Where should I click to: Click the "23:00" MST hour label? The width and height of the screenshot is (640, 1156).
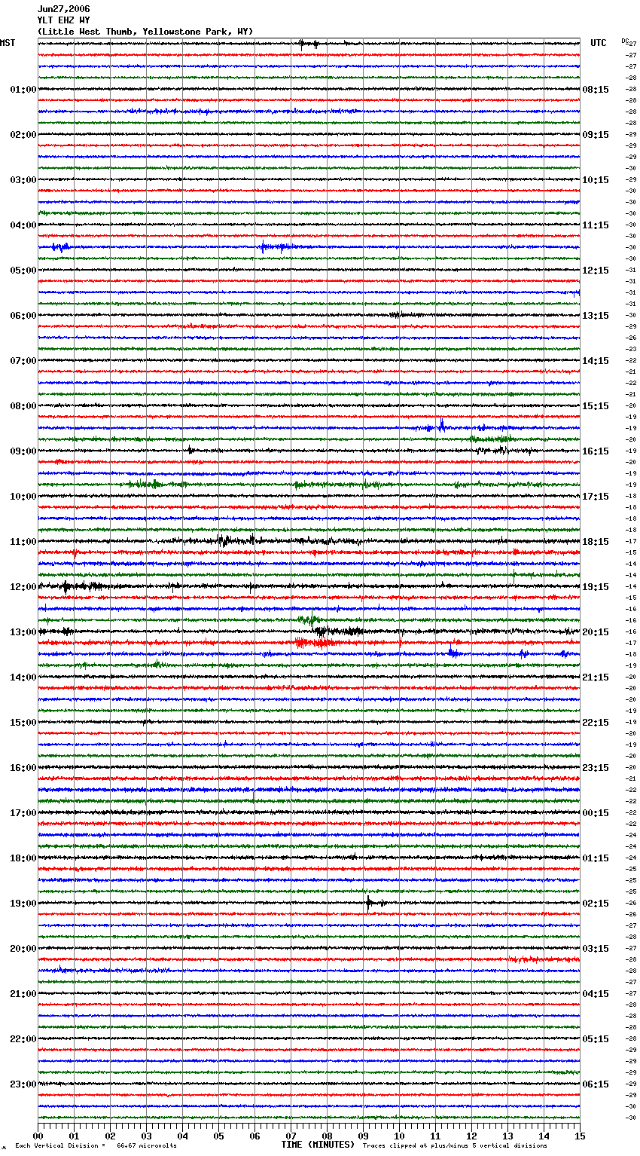[23, 1084]
